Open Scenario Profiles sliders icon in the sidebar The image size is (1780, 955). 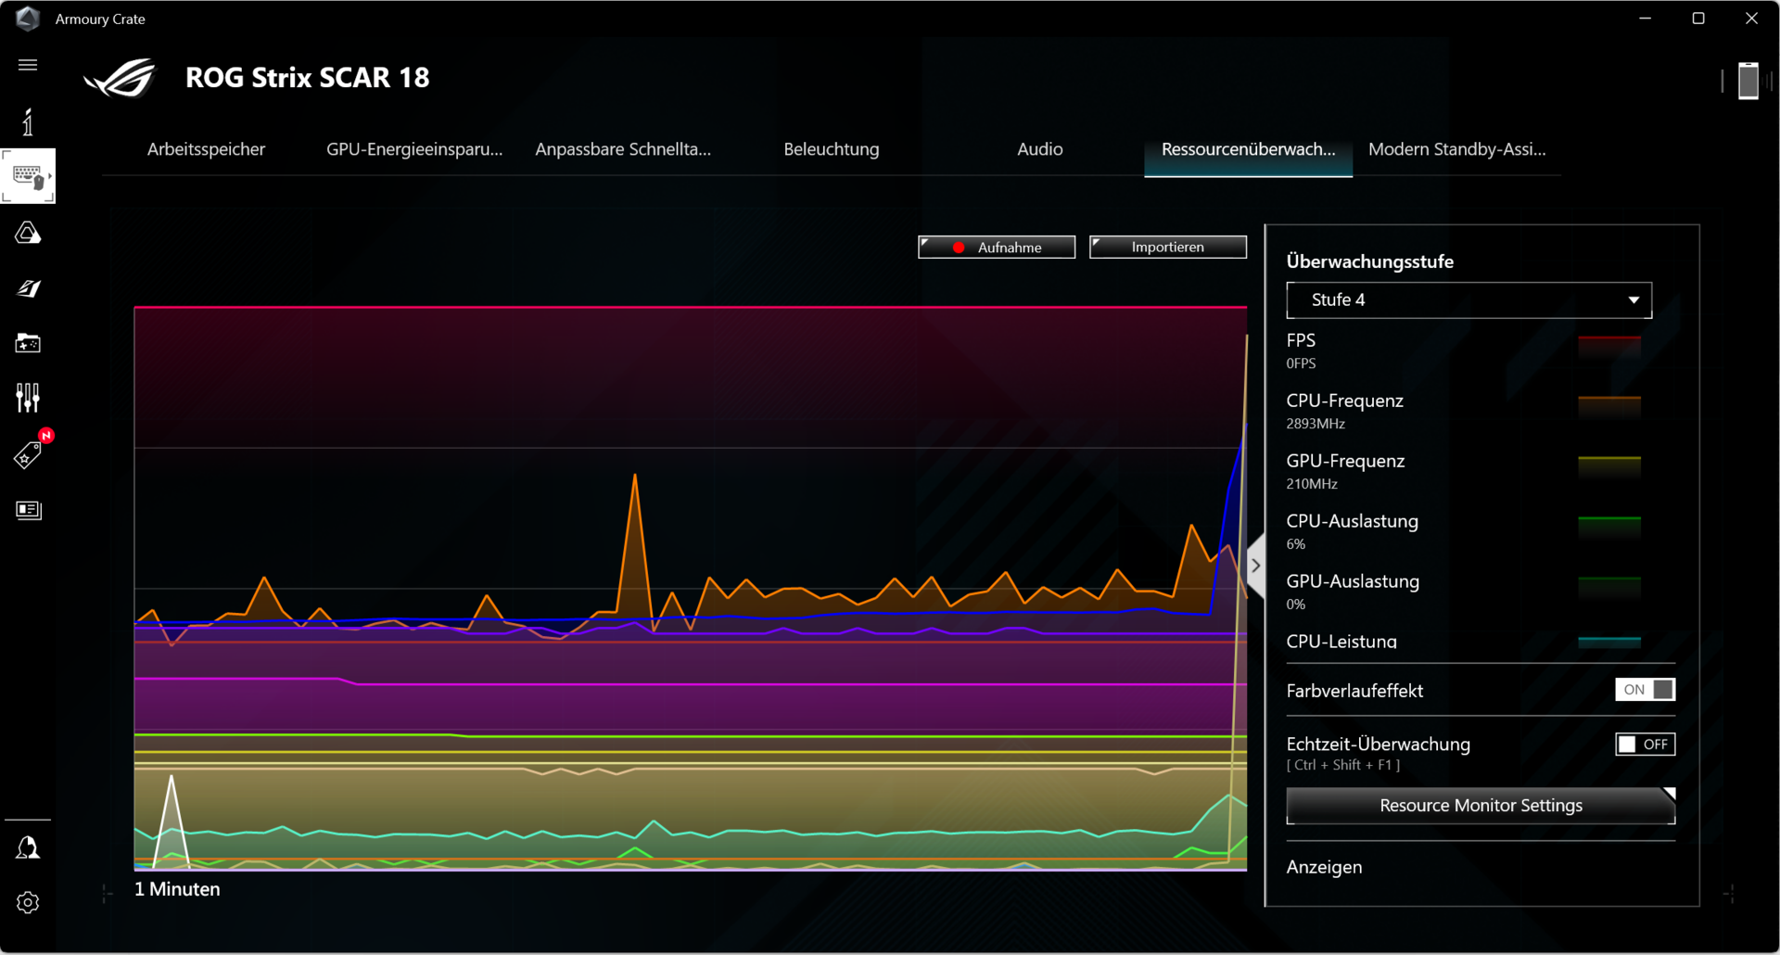tap(28, 399)
